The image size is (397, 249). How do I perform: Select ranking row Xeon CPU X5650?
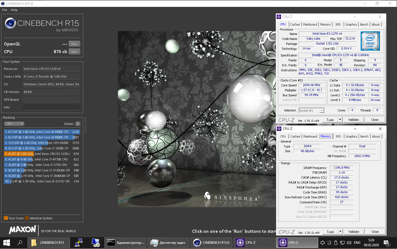point(42,143)
